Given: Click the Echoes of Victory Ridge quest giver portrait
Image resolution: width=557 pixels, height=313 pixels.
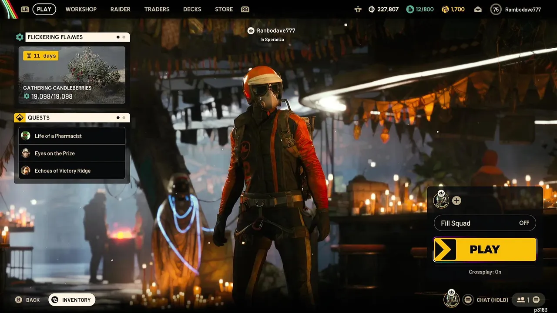Looking at the screenshot, I should coord(26,170).
